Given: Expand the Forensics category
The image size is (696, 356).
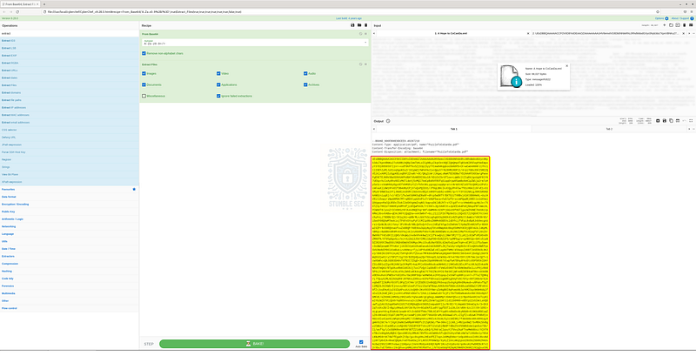Looking at the screenshot, I should click(x=70, y=285).
